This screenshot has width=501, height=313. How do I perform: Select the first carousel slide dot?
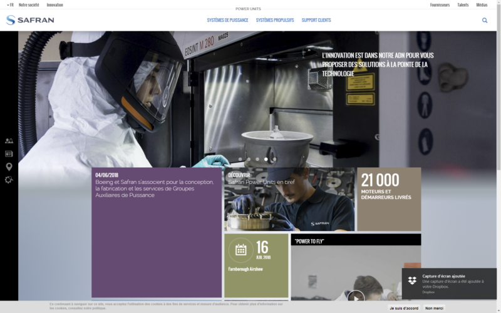[x=241, y=159]
